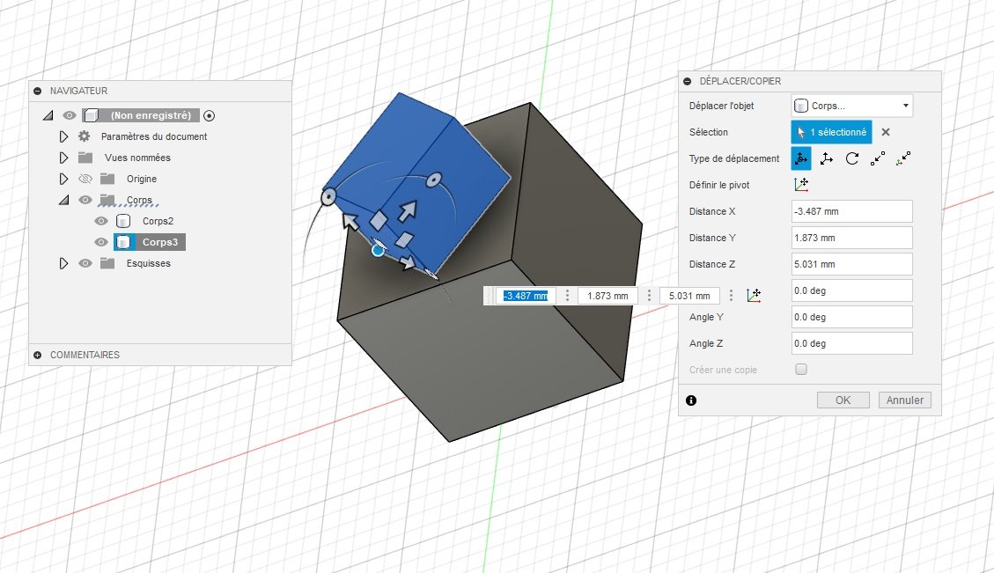Expand Paramètres du document node
This screenshot has height=573, width=994.
63,136
